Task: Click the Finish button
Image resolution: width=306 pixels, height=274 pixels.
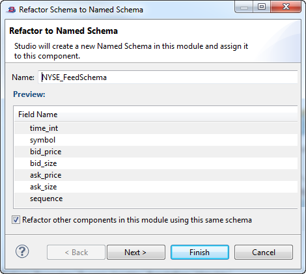Action: [200, 253]
